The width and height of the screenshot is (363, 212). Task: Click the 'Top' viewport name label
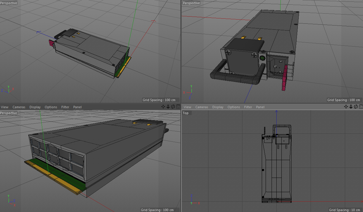pyautogui.click(x=186, y=113)
